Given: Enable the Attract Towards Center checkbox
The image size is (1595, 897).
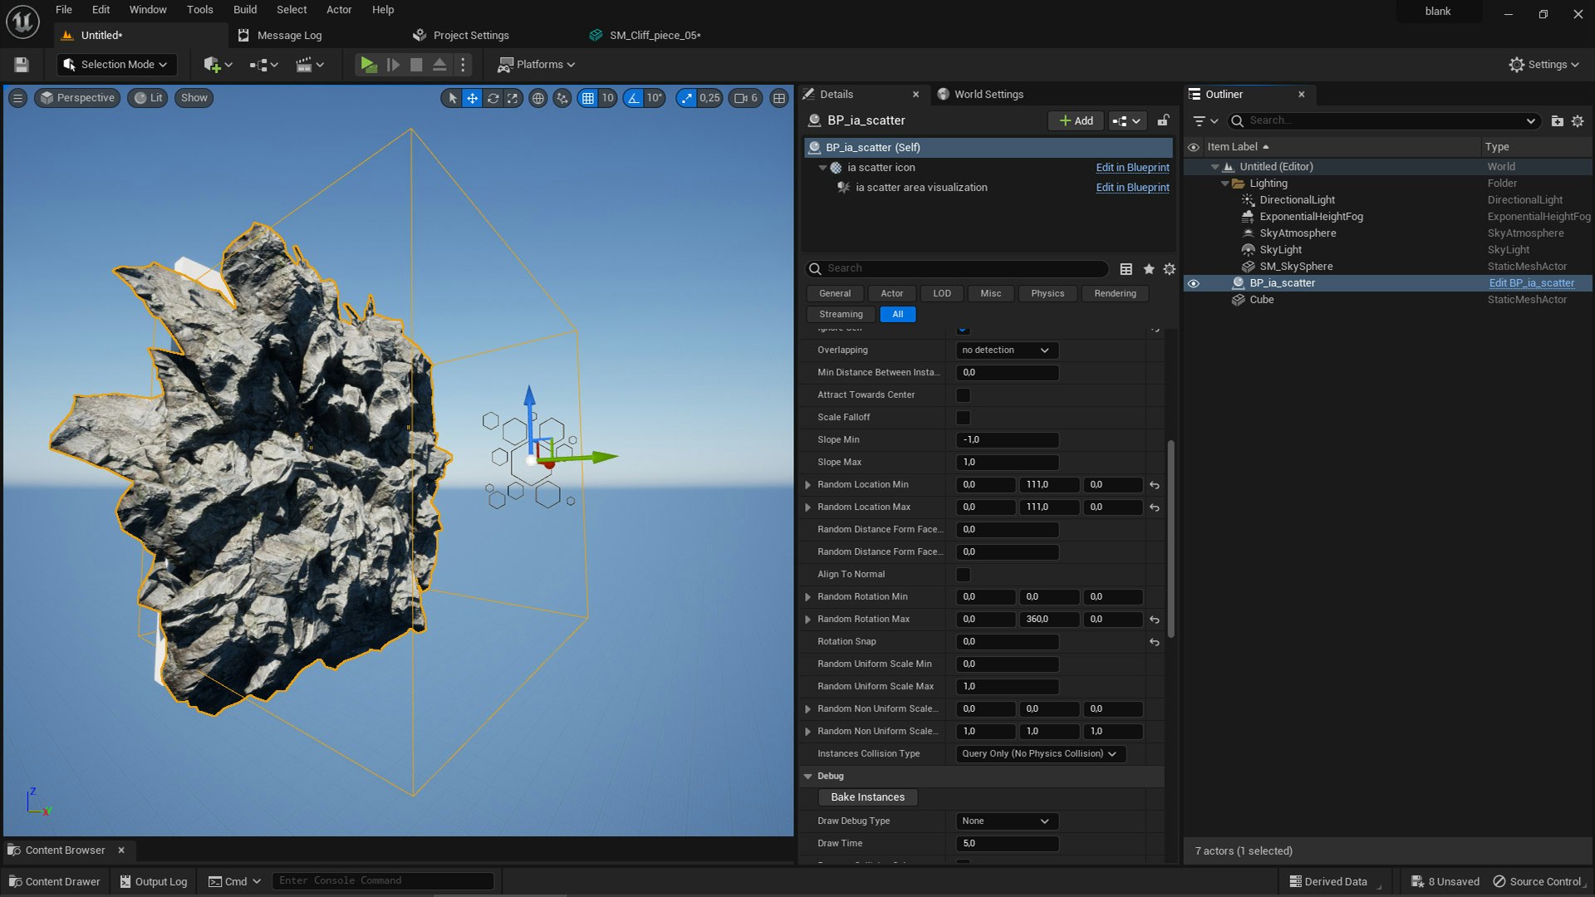Looking at the screenshot, I should 963,395.
